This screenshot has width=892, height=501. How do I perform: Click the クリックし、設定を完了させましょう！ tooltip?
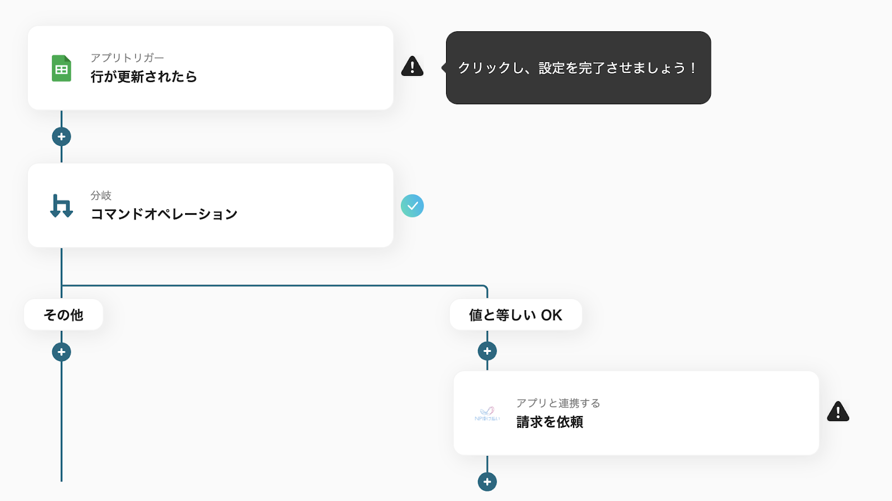pyautogui.click(x=578, y=68)
